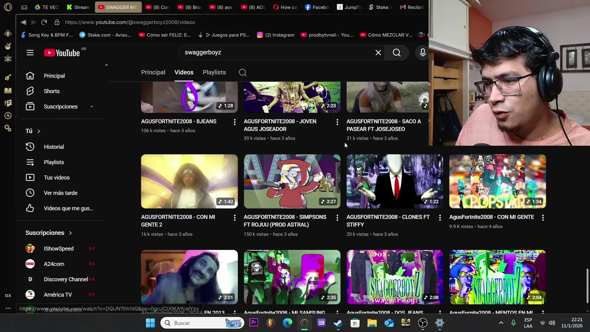Open Ver más tarde list
Screen dimensions: 590x332
click(x=60, y=193)
